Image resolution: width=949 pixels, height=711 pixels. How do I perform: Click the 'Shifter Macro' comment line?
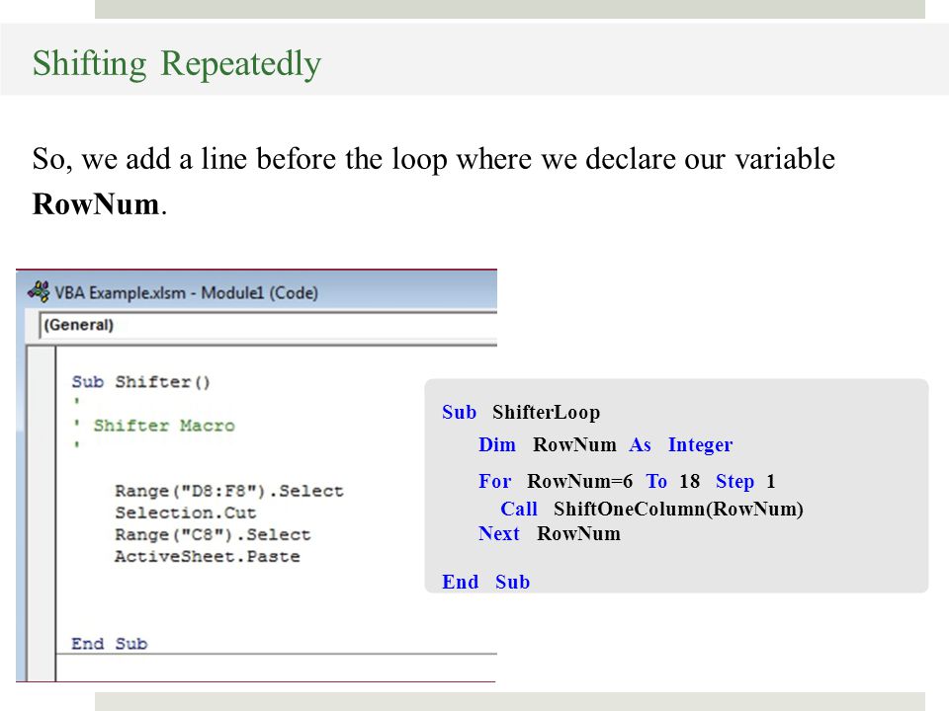[153, 426]
